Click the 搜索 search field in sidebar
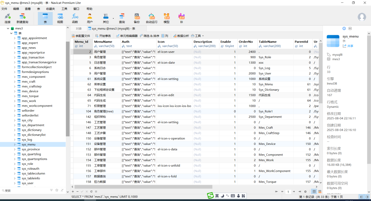 pyautogui.click(x=24, y=190)
